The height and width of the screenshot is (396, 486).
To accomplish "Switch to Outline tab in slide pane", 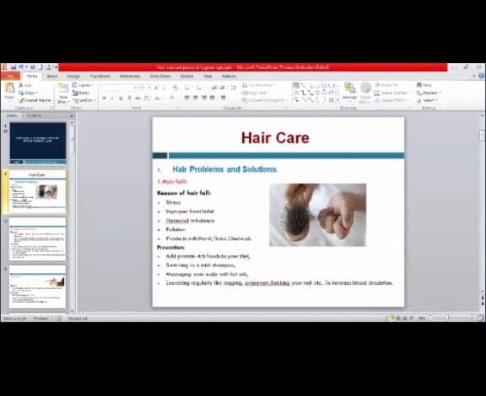I will click(x=34, y=115).
